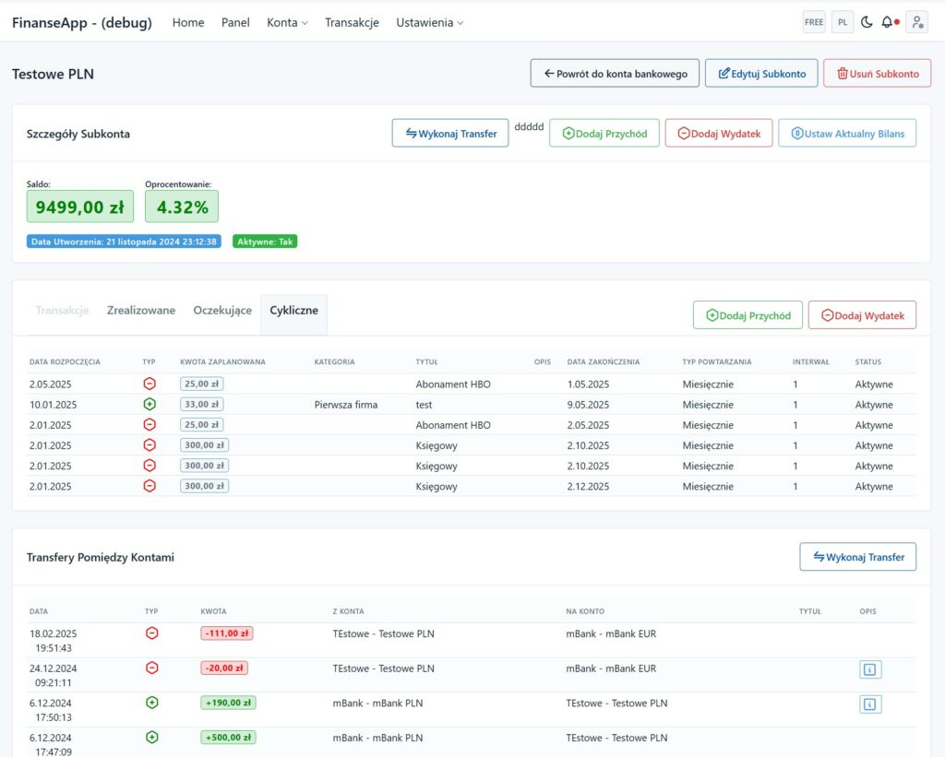This screenshot has width=945, height=757.
Task: Click Ustaw Aktualny Bilans button
Action: 847,133
